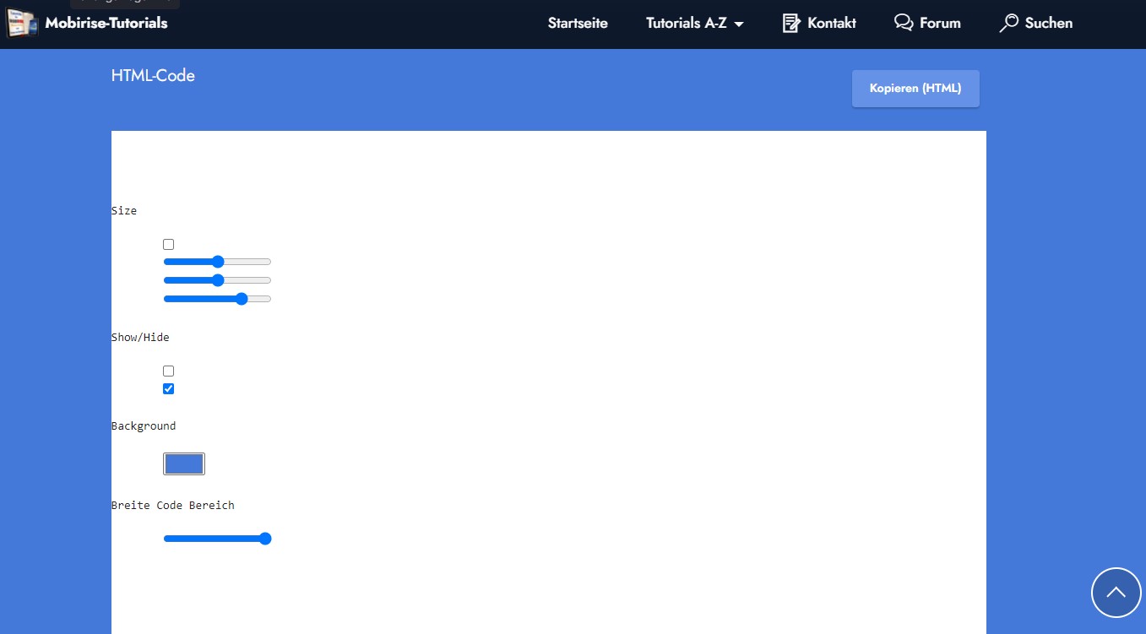Open the Kontakt page via its notepad icon
The image size is (1146, 634).
point(791,24)
